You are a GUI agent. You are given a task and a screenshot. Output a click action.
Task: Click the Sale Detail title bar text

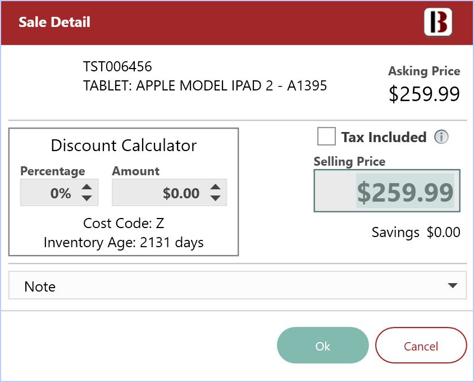54,22
